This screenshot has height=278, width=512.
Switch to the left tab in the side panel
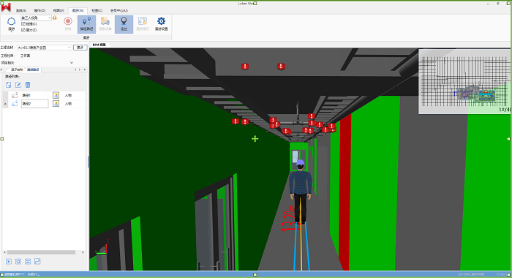coord(17,69)
